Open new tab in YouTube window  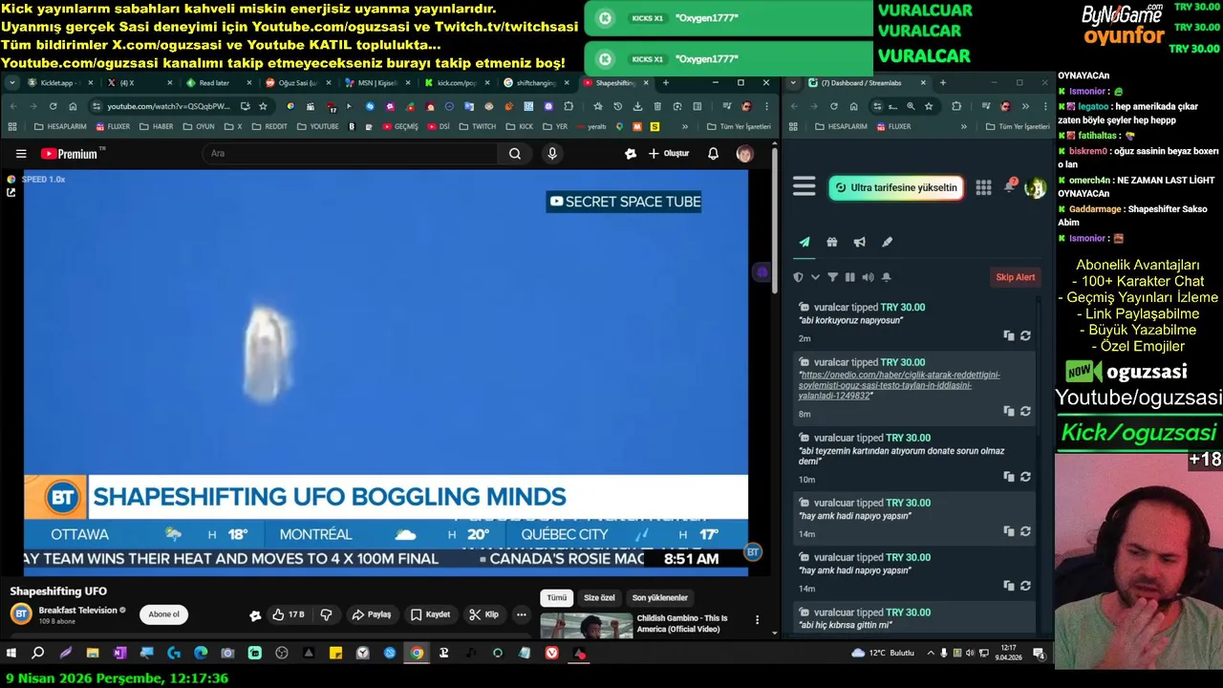666,83
